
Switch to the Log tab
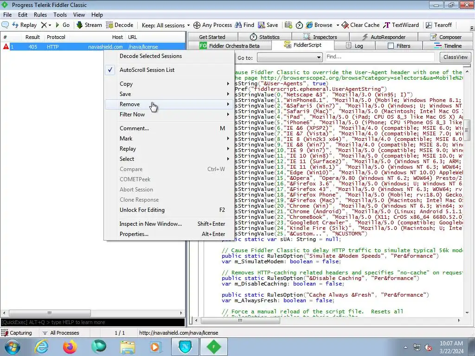pyautogui.click(x=354, y=46)
